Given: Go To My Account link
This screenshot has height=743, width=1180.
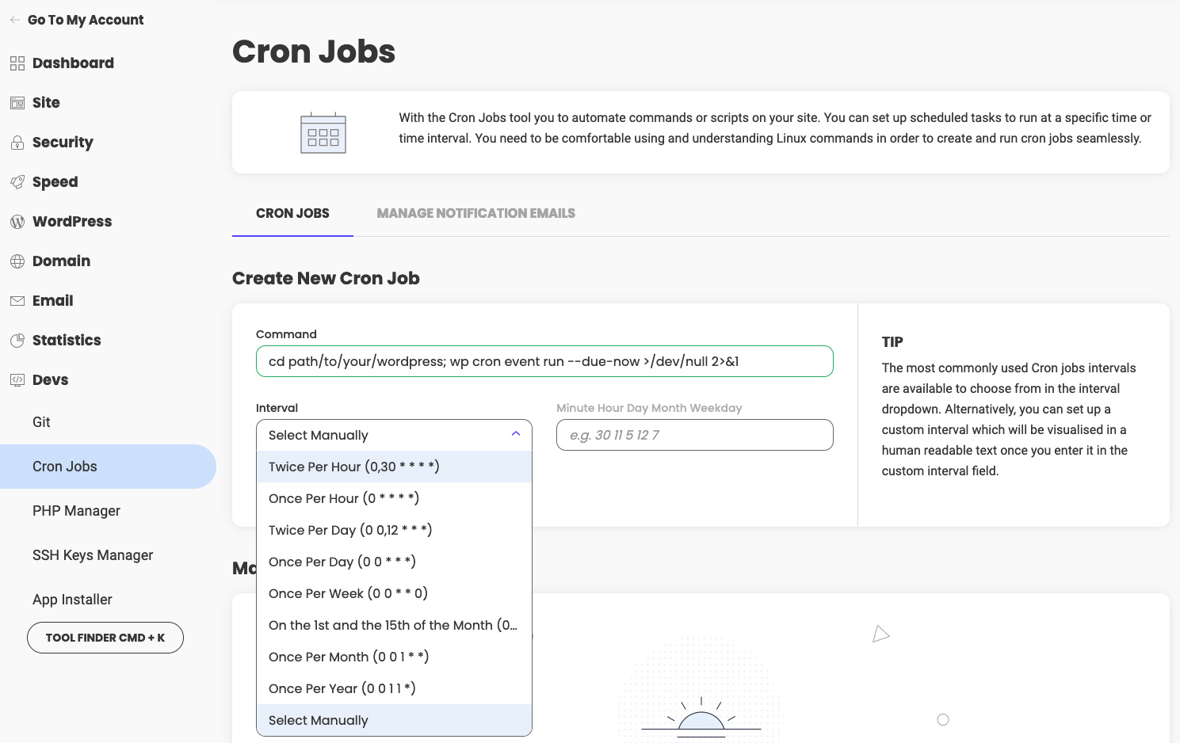Looking at the screenshot, I should tap(86, 20).
